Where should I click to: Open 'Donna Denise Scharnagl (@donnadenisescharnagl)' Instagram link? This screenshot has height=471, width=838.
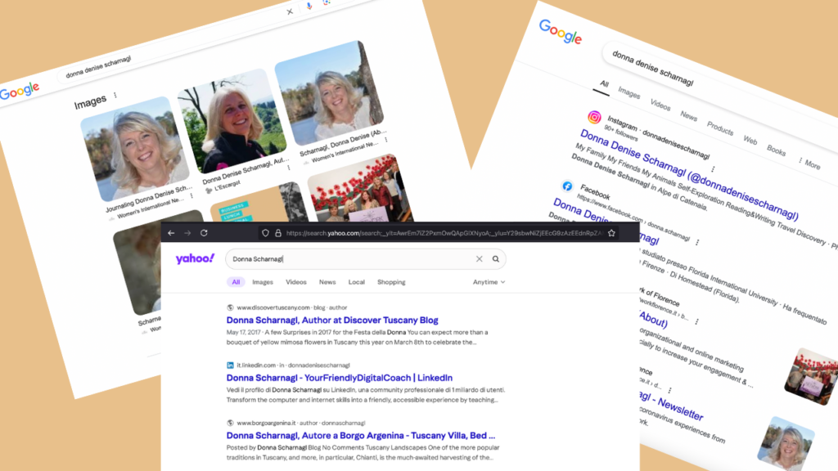coord(689,174)
